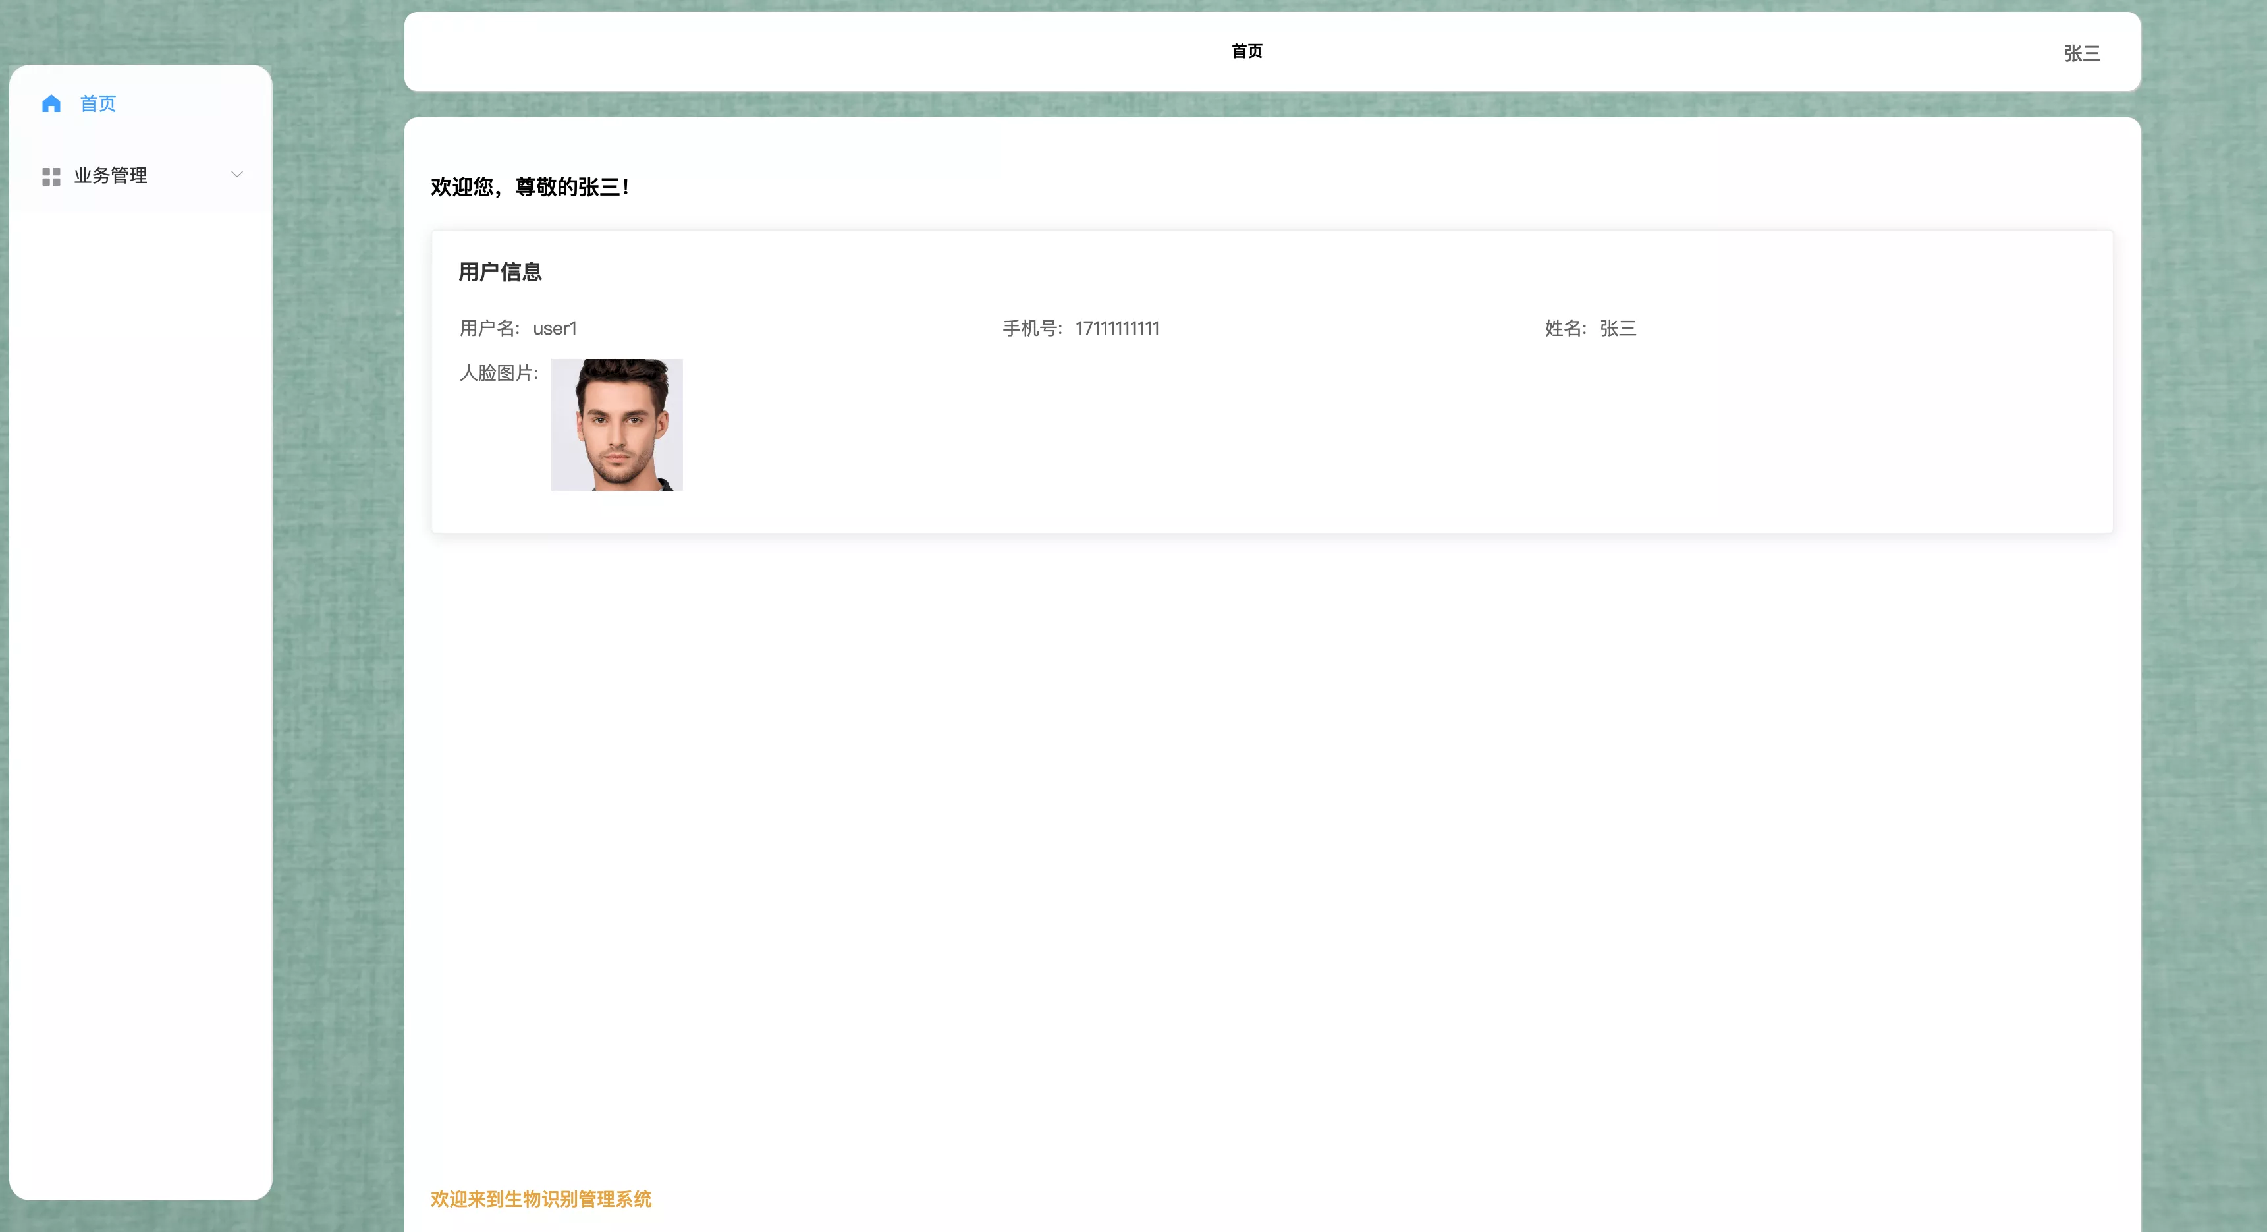Click the 人脸图片 label
The width and height of the screenshot is (2267, 1232).
click(x=498, y=373)
